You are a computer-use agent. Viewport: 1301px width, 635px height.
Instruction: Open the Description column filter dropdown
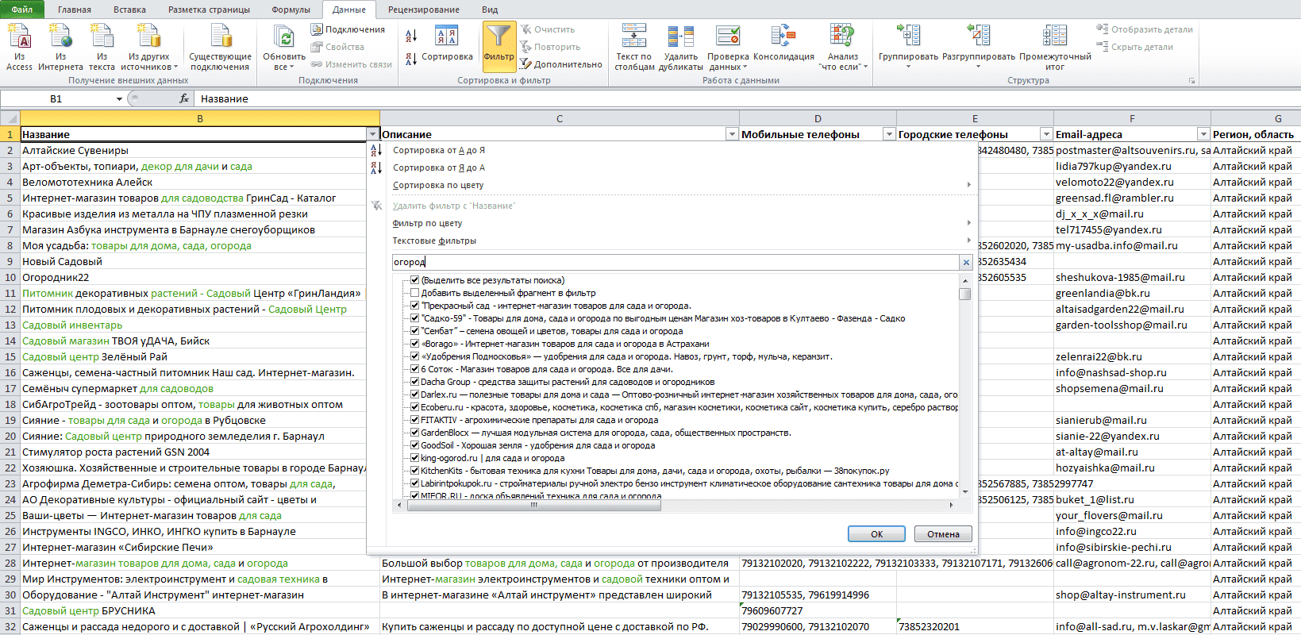click(x=732, y=134)
